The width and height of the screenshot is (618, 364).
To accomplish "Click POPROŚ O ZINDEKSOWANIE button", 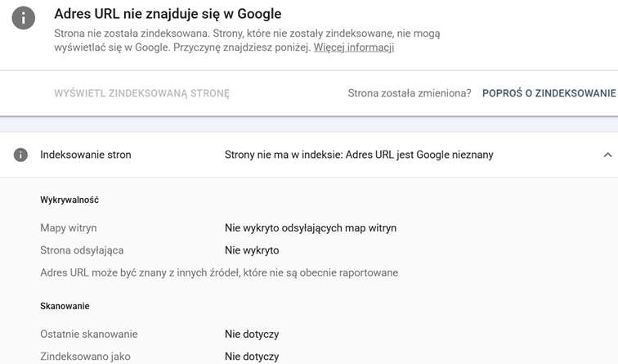I will (549, 93).
